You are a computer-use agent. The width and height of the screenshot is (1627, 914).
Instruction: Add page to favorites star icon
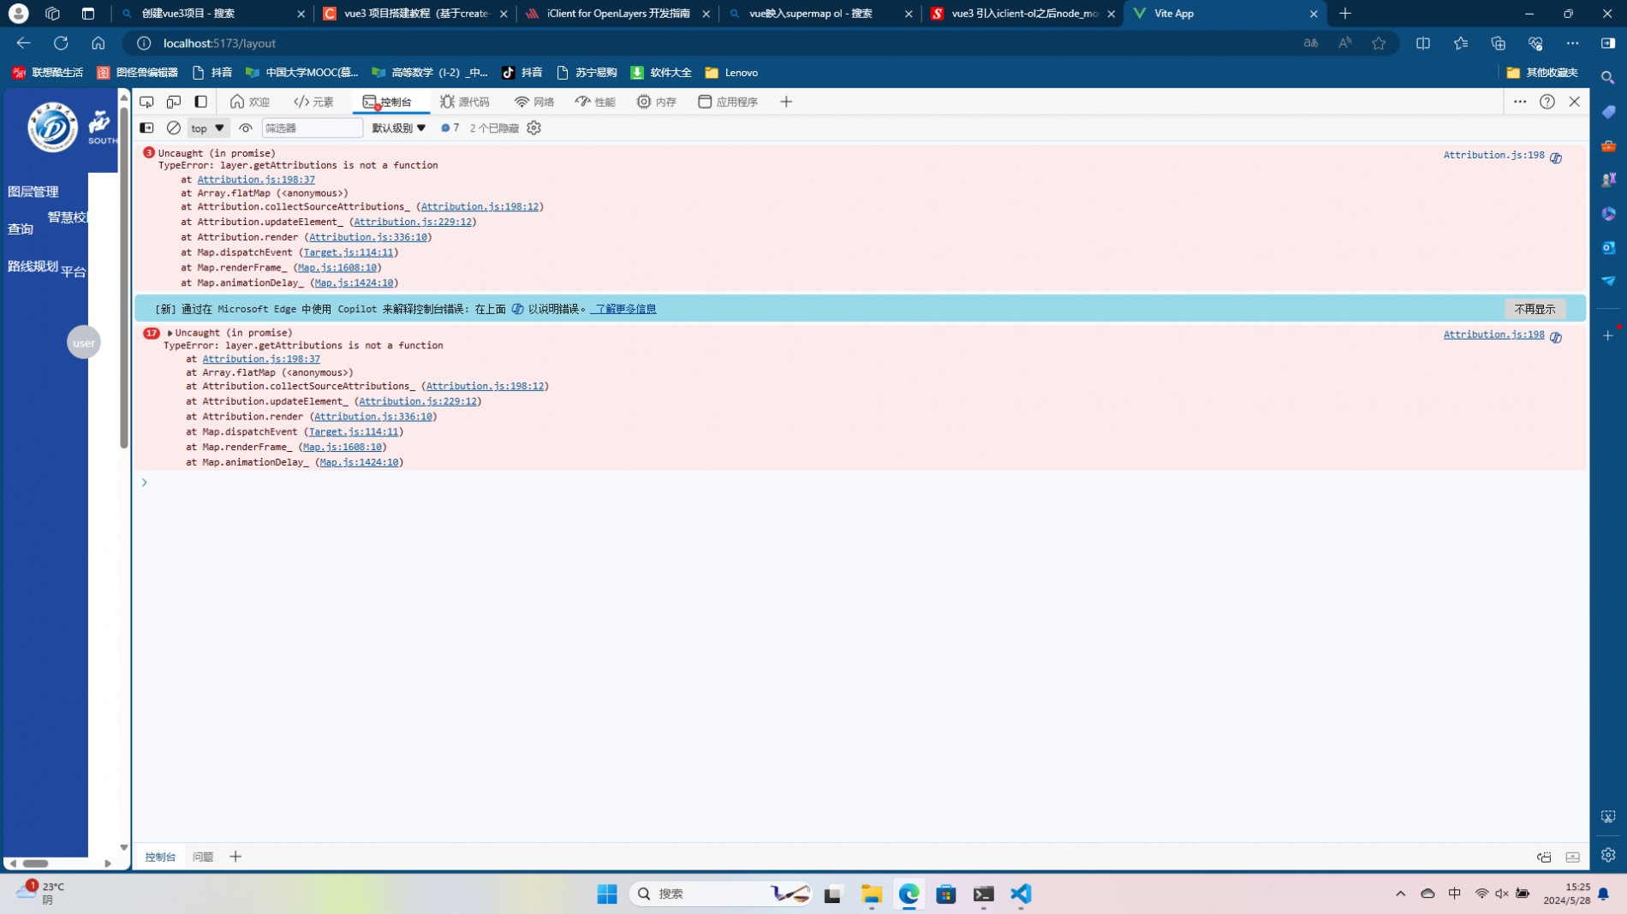(x=1379, y=43)
